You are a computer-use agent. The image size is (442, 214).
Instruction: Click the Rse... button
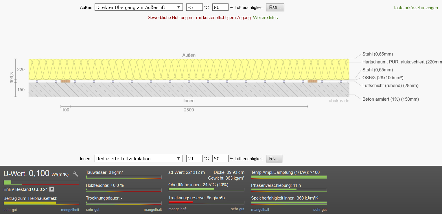point(275,8)
